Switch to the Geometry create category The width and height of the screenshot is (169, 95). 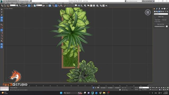point(155,11)
